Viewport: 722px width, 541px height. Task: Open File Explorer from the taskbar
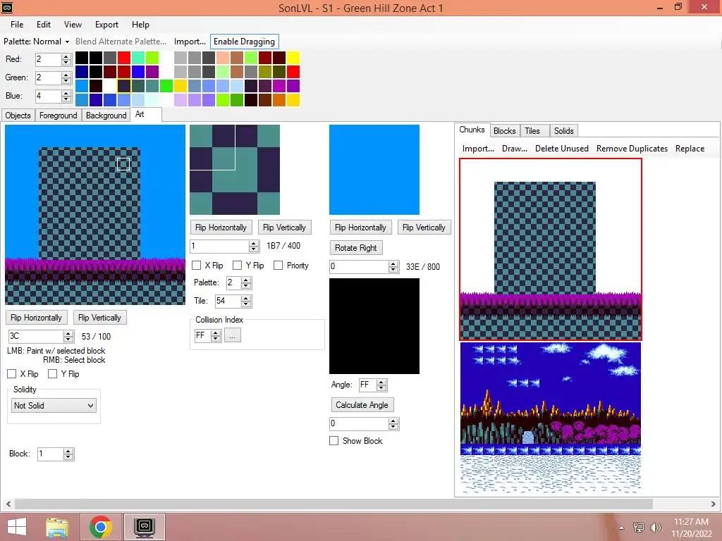(57, 527)
